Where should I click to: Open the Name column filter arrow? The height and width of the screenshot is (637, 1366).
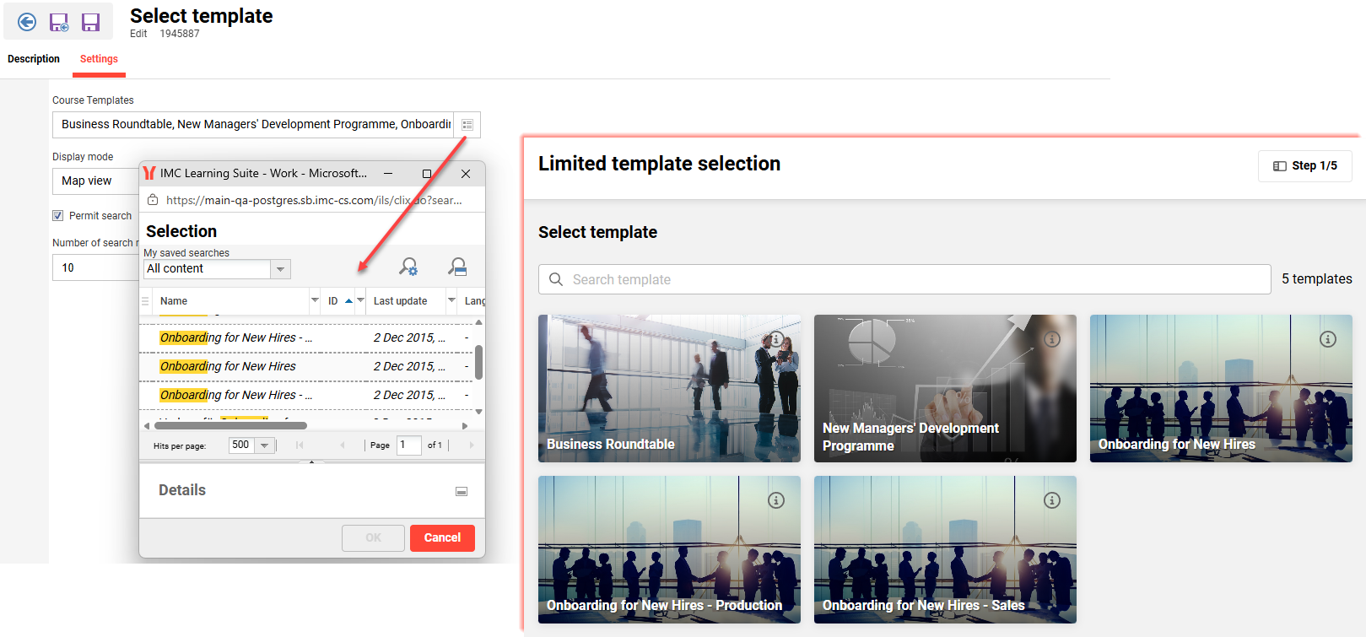click(315, 300)
